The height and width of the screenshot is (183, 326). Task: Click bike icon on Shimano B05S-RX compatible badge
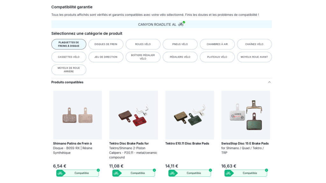[60, 173]
